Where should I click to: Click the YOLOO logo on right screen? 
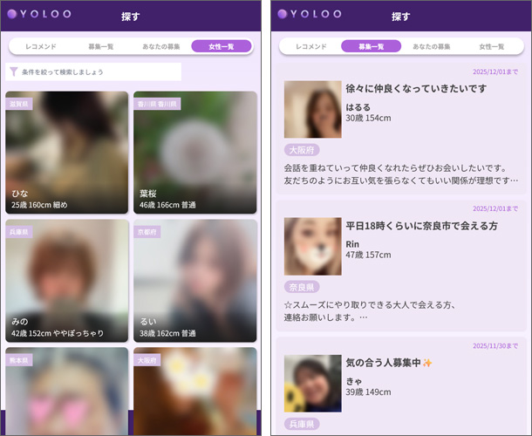pyautogui.click(x=305, y=14)
